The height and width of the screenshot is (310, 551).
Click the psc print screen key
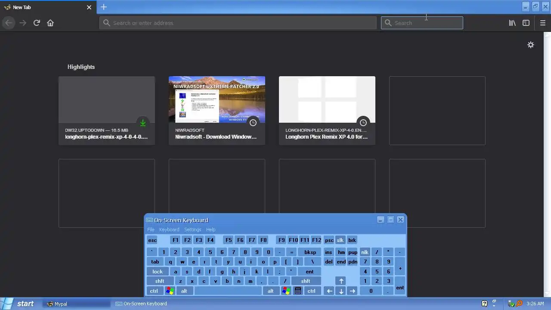click(329, 240)
